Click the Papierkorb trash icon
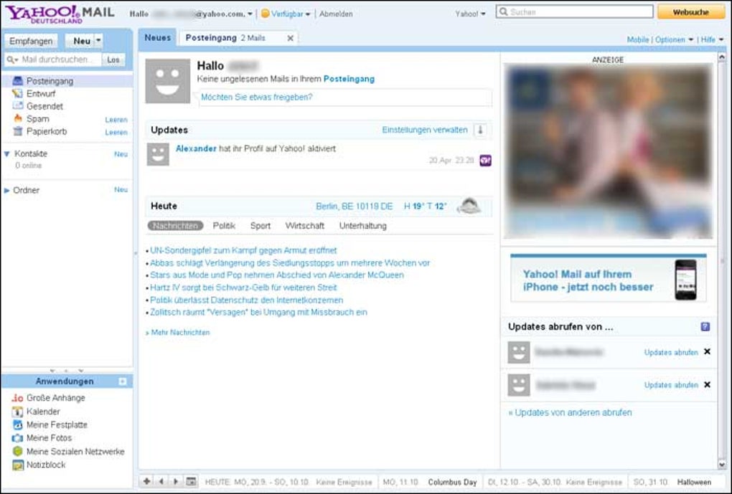This screenshot has width=732, height=494. point(18,131)
